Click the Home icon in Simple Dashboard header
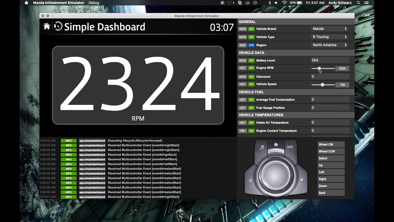The image size is (394, 222). 47,27
